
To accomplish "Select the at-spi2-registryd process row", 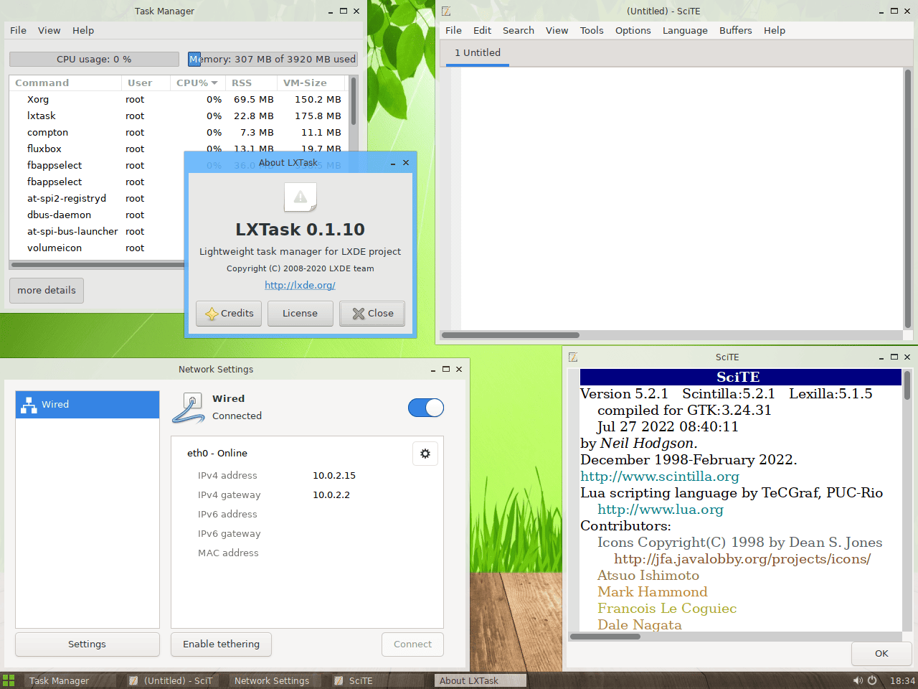I will pos(97,199).
